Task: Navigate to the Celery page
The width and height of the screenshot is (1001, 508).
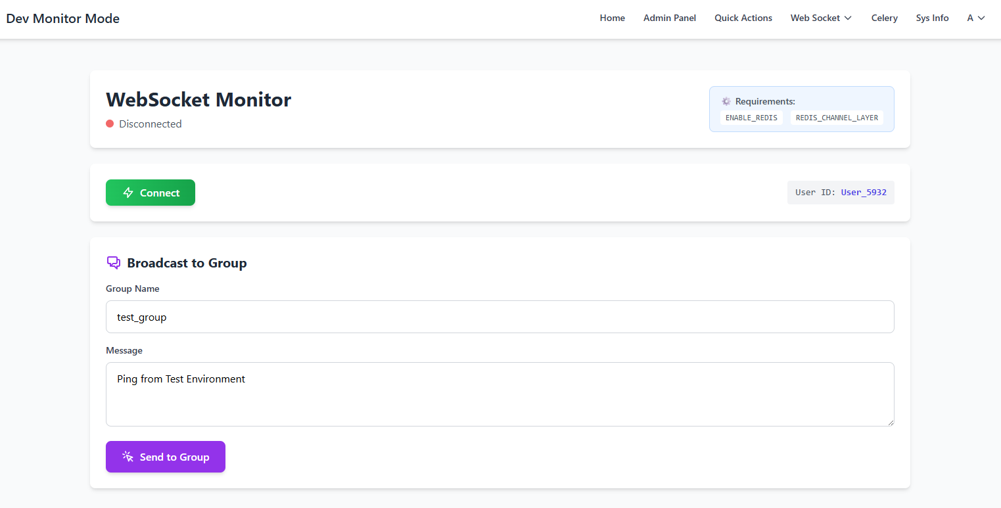Action: pos(884,18)
